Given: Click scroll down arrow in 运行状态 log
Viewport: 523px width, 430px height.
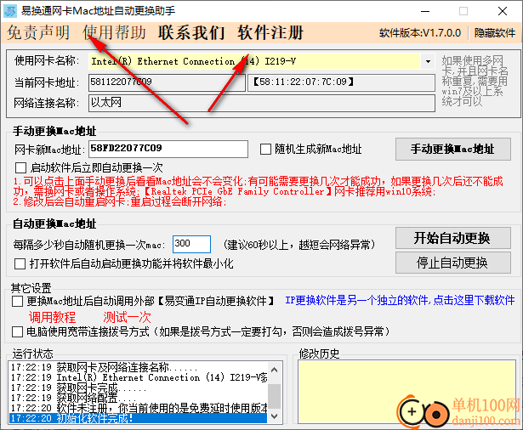Looking at the screenshot, I should tap(274, 416).
